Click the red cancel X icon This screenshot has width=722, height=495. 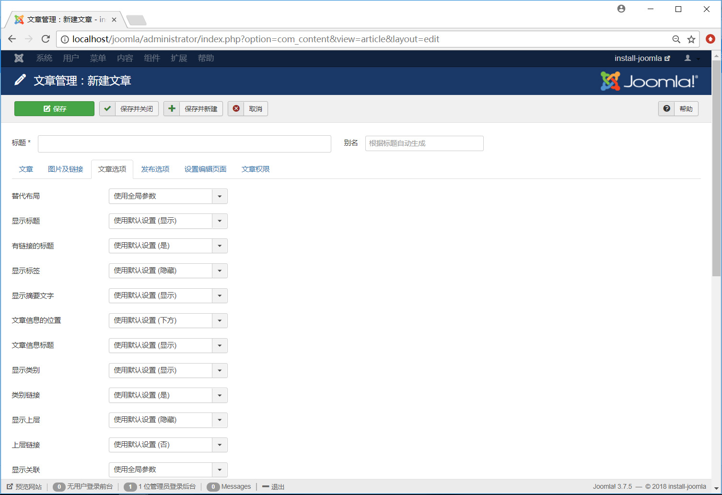coord(236,109)
